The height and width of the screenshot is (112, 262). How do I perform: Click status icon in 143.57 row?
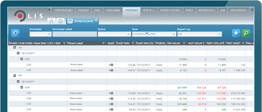pos(111,70)
